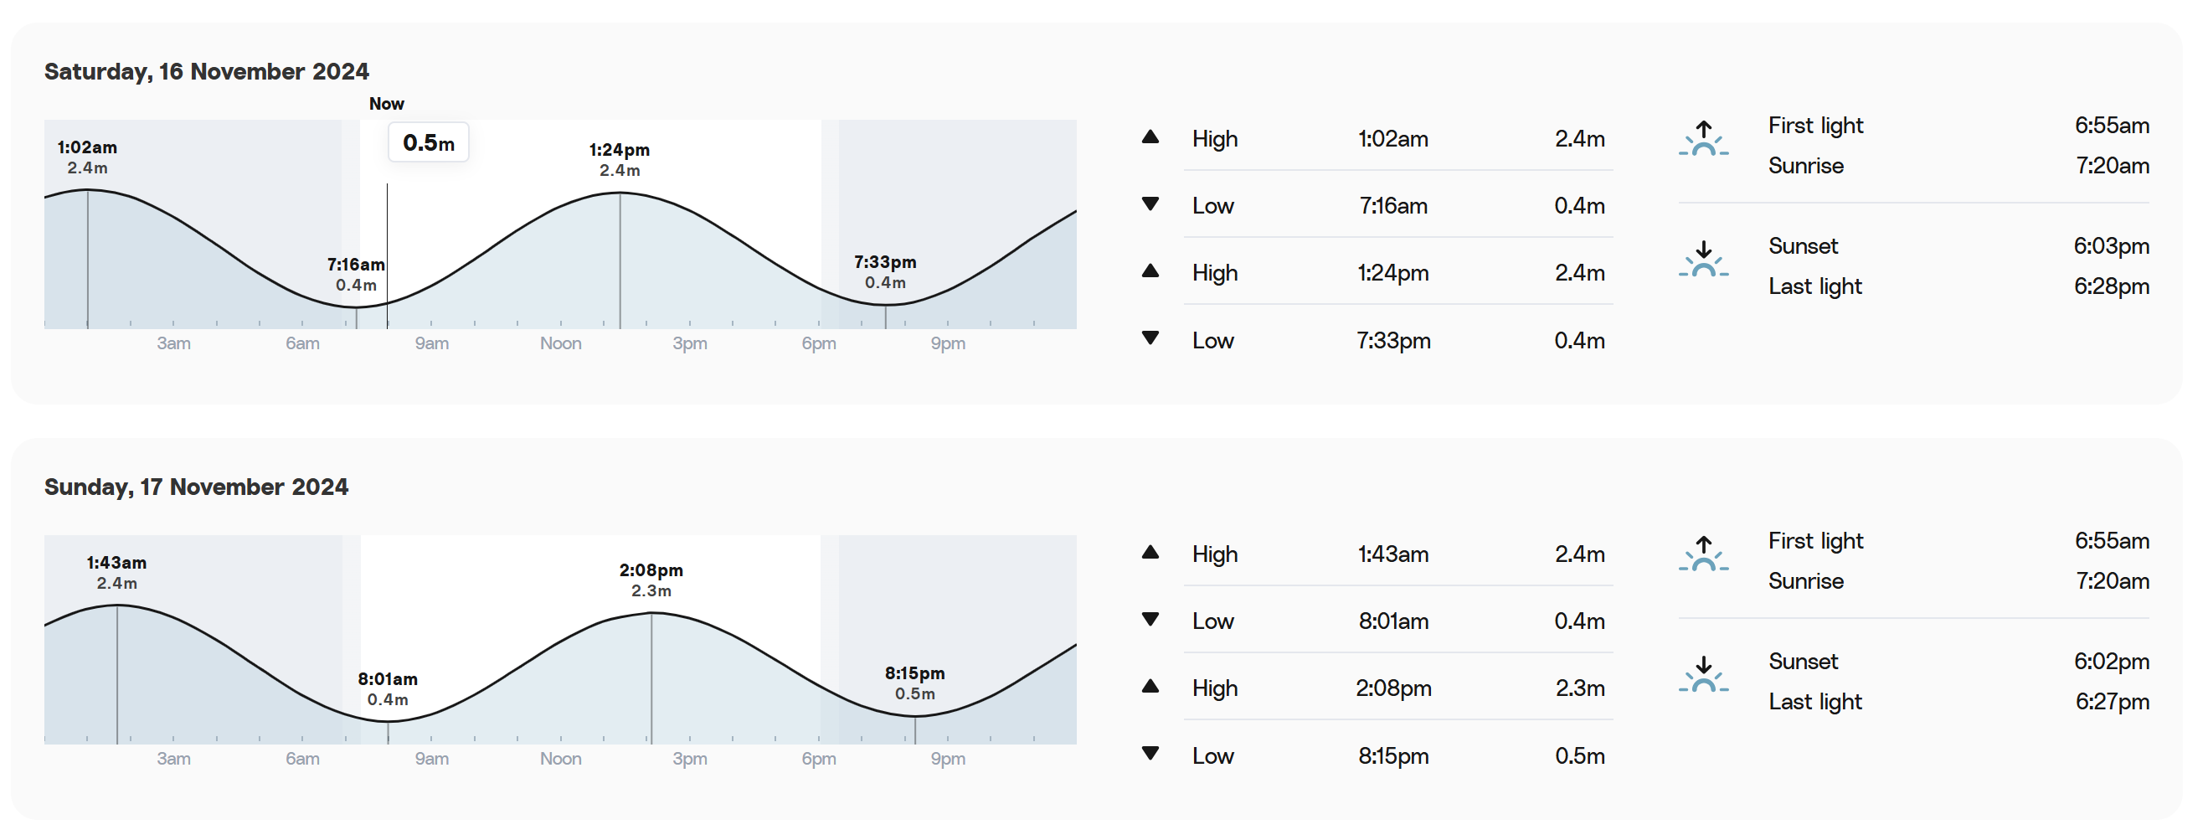
Task: Click the down triangle beside Saturday 7:16am Low
Action: [1150, 204]
